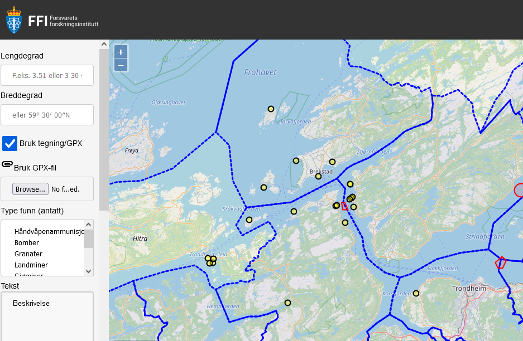Select Landminer from the list

pos(31,265)
